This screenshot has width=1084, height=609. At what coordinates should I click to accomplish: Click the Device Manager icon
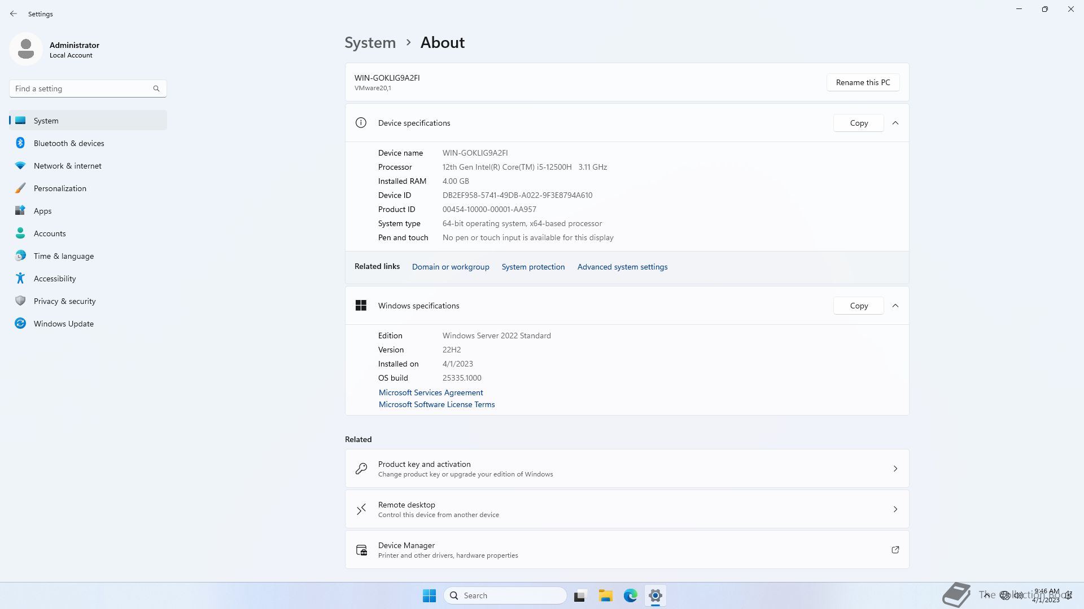coord(361,550)
